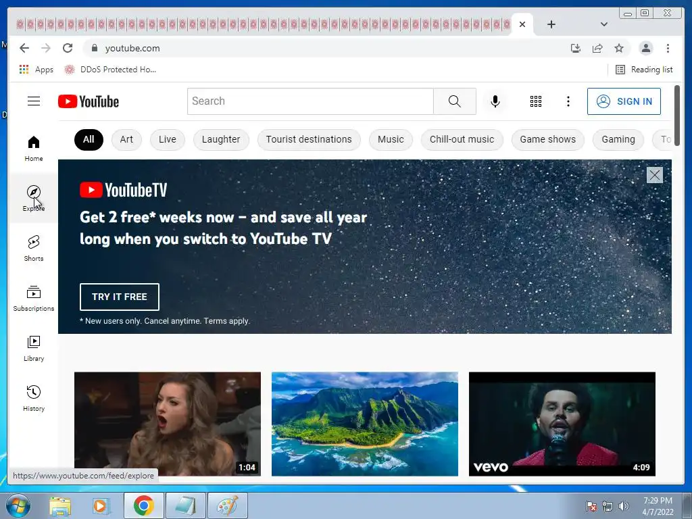This screenshot has width=692, height=519.
Task: Open Chrome's three-dot menu
Action: pyautogui.click(x=668, y=48)
